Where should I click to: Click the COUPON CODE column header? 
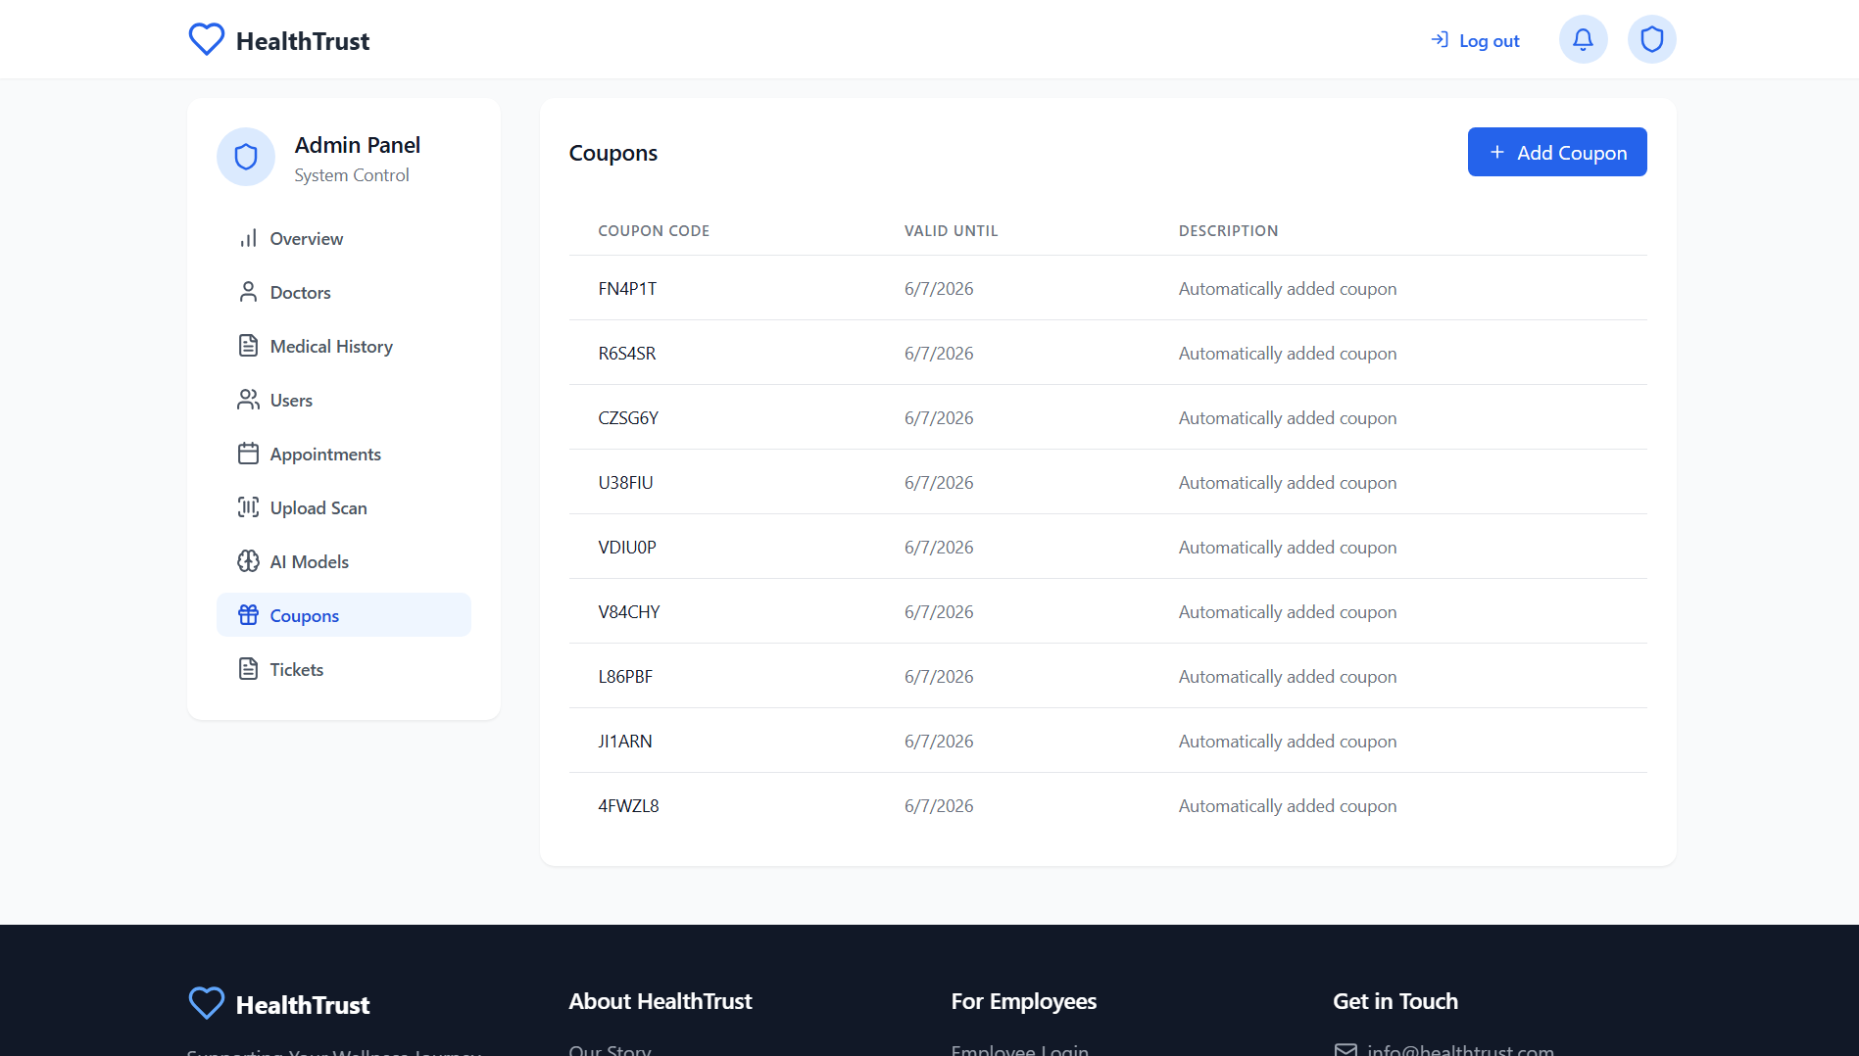click(x=654, y=231)
